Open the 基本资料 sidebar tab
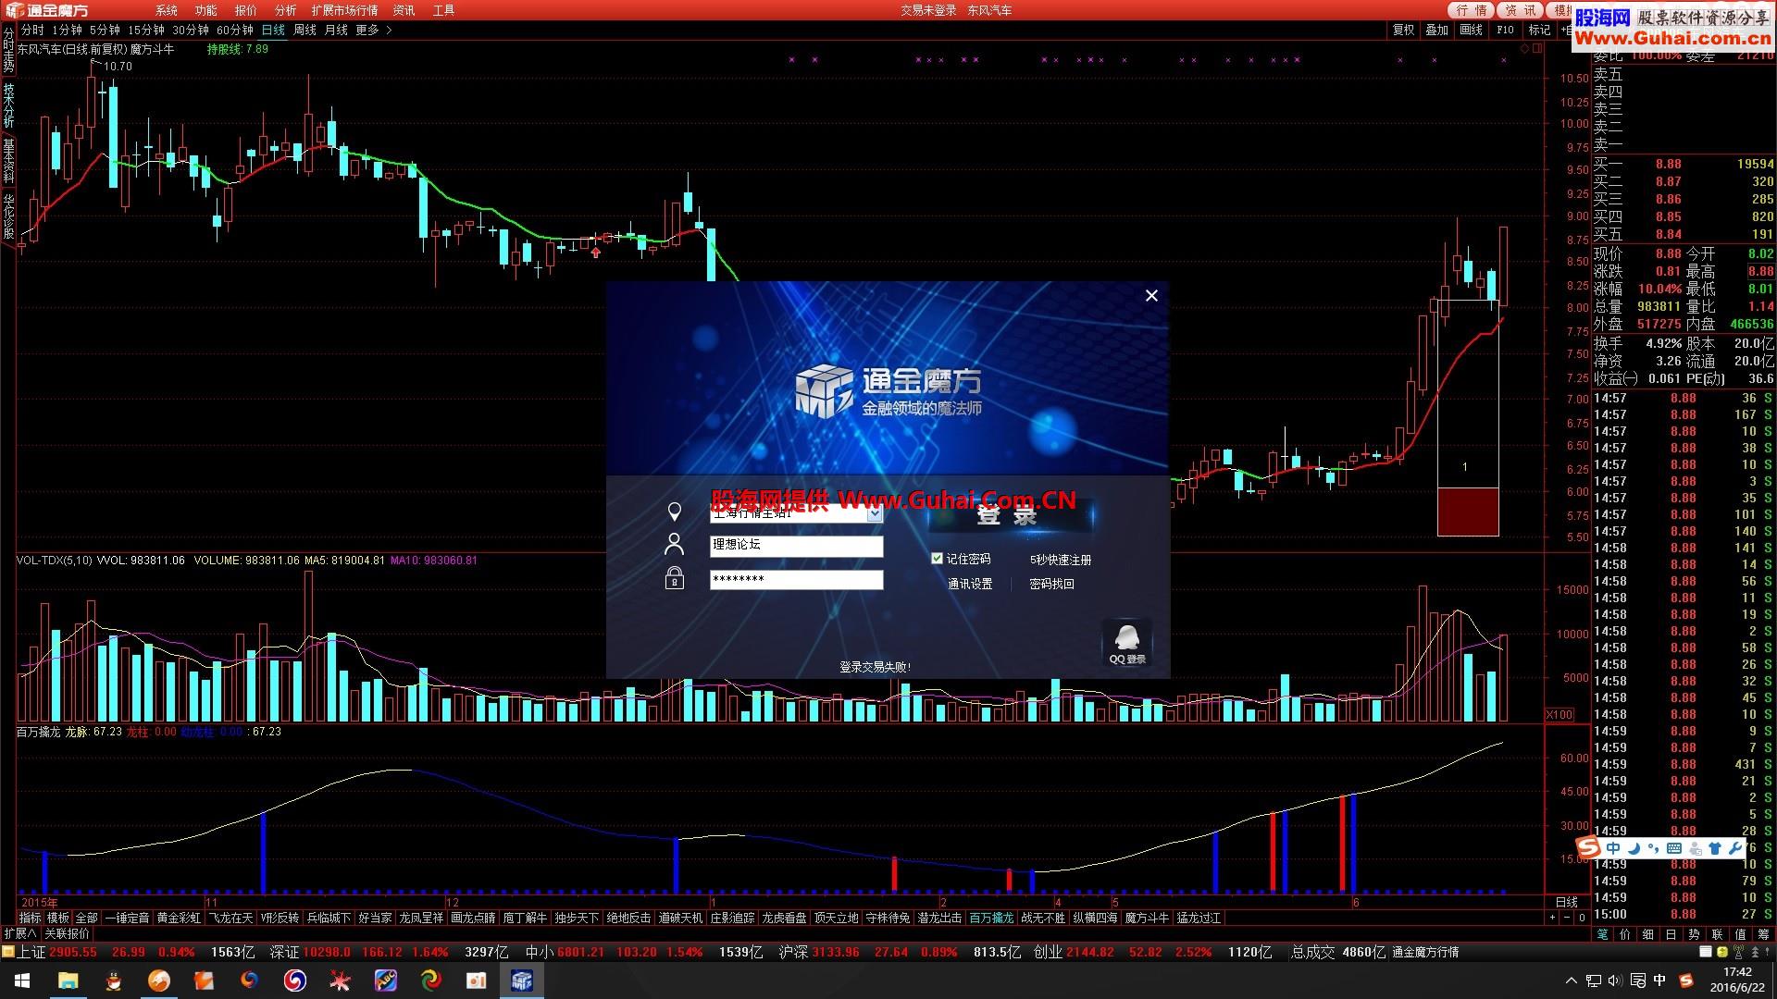This screenshot has width=1777, height=999. tap(8, 160)
